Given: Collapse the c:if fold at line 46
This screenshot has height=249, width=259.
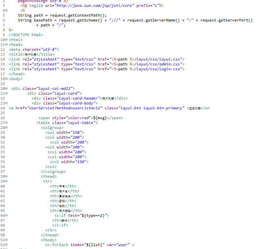Looking at the screenshot, I should pos(7,215).
